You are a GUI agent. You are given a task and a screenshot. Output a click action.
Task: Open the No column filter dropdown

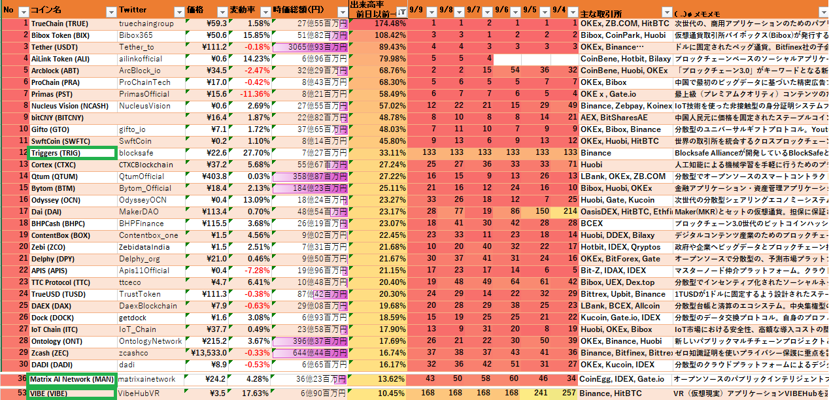[x=24, y=12]
